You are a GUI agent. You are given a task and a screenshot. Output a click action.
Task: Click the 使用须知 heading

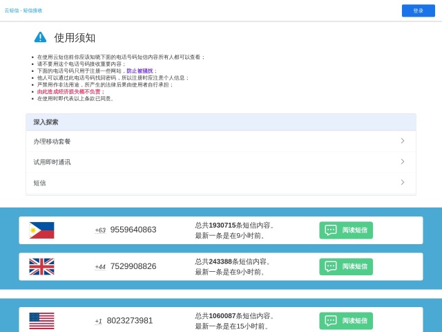click(x=75, y=38)
